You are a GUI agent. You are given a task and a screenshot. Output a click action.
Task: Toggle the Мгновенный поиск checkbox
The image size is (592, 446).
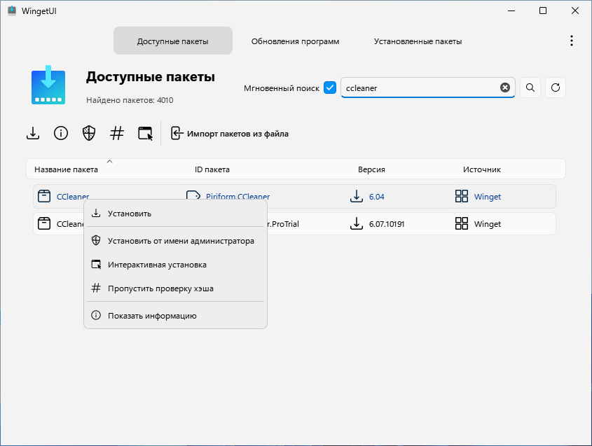[x=330, y=88]
